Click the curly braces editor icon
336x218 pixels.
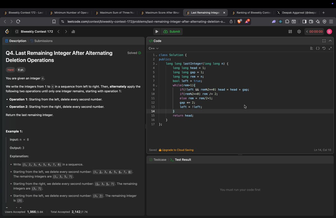click(x=318, y=48)
